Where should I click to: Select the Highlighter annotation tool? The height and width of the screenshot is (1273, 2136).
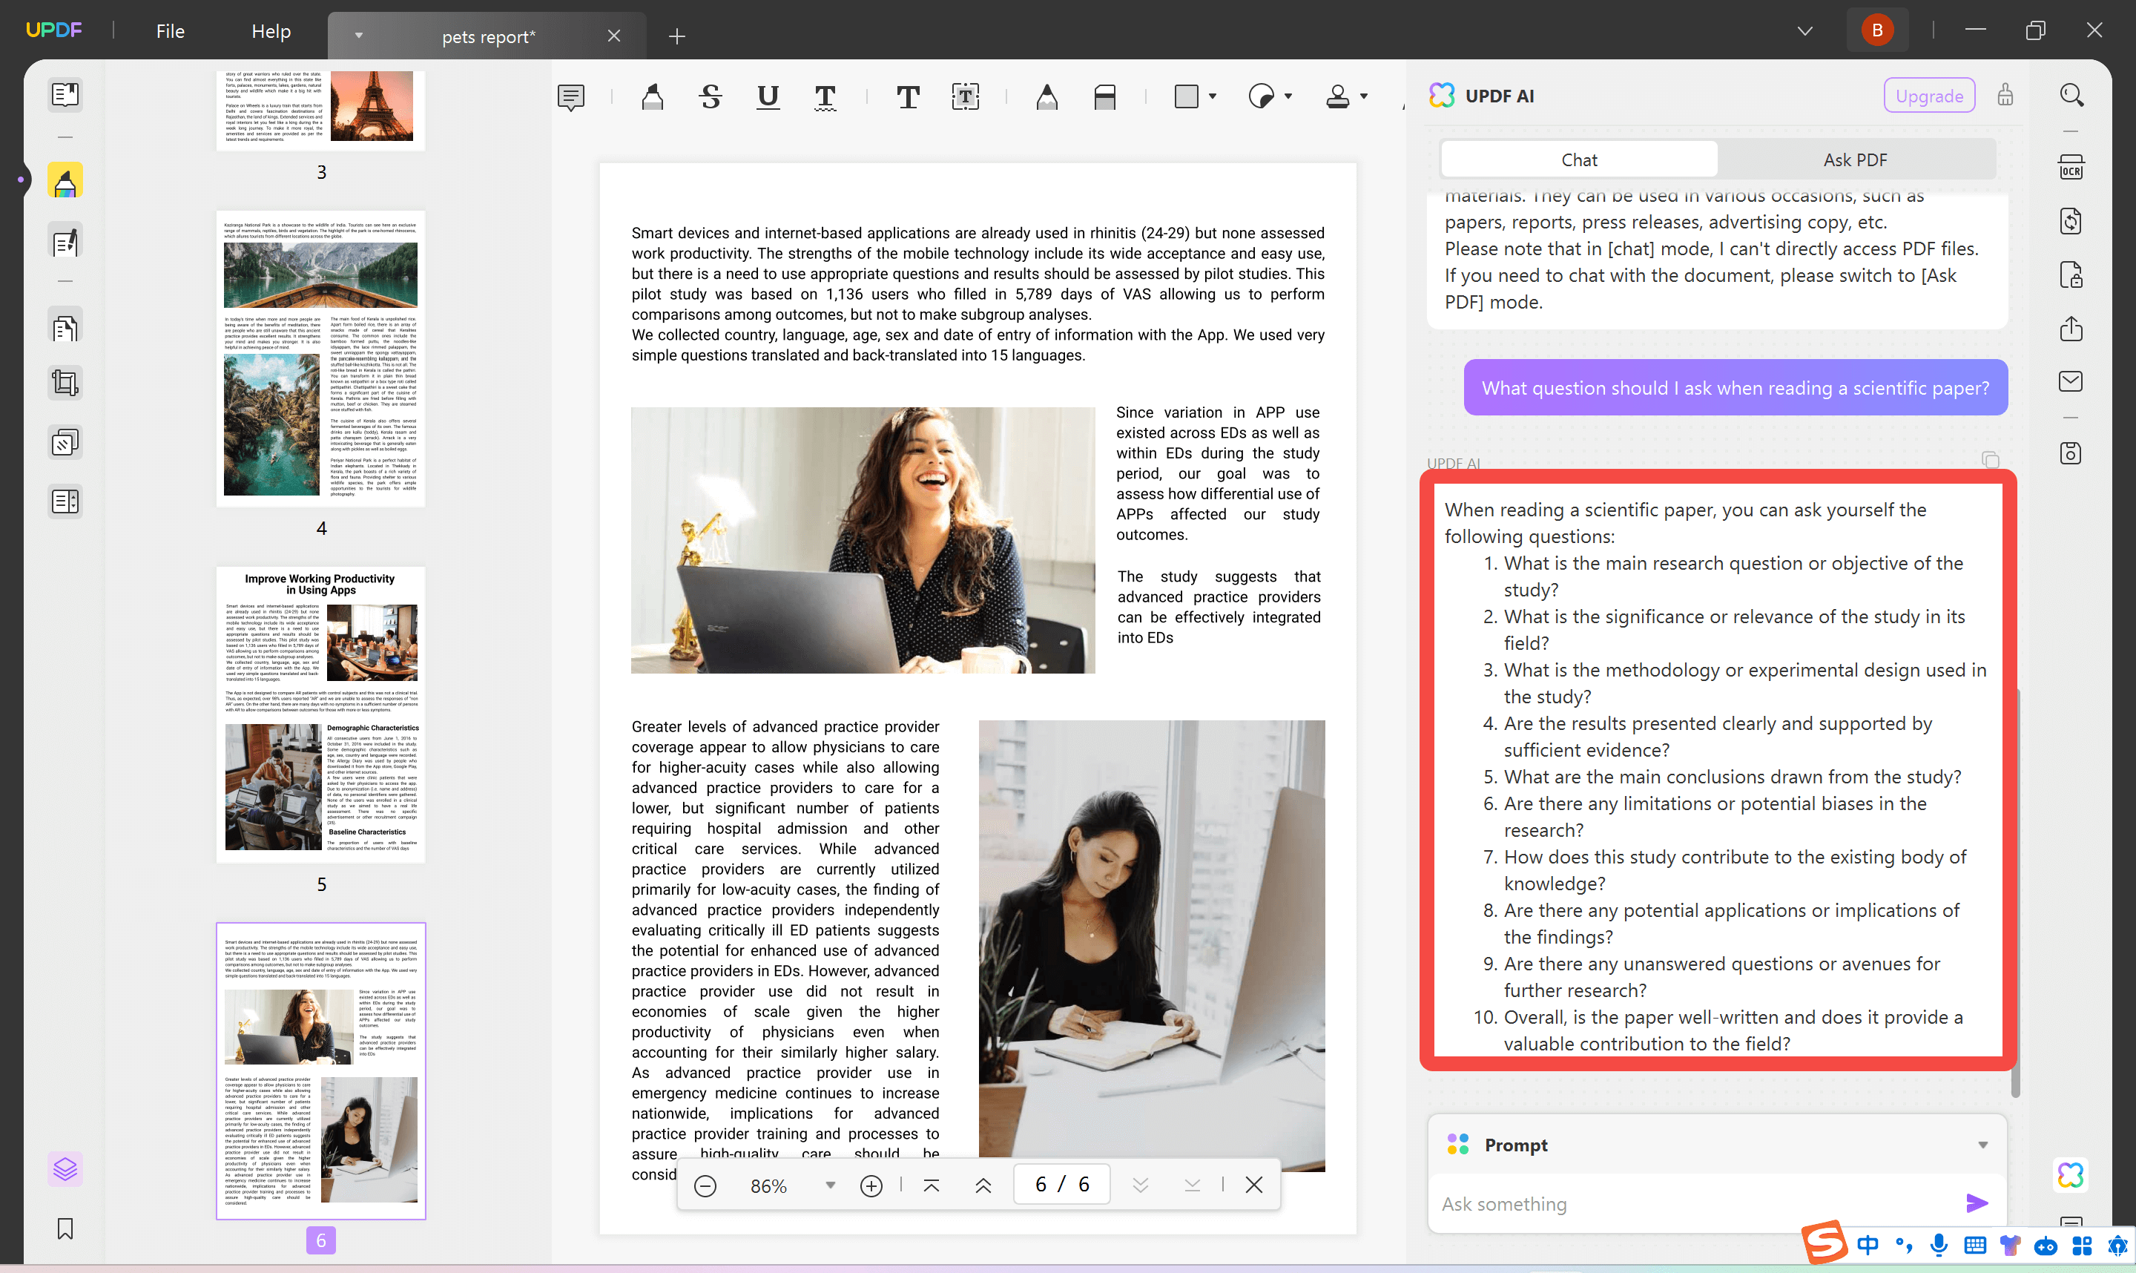[x=653, y=97]
